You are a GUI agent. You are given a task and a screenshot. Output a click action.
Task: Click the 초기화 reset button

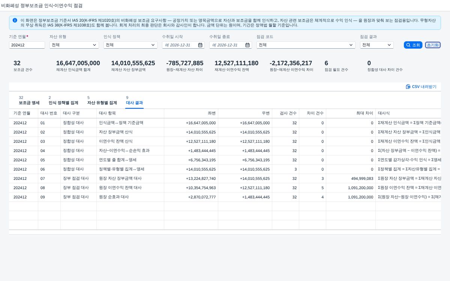[x=433, y=45]
